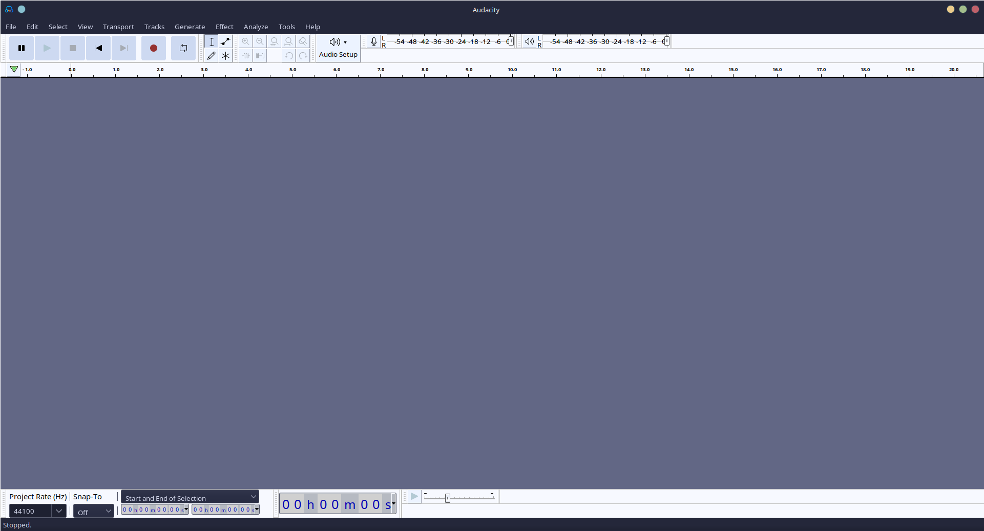Click the Zoom In magnifier
The image size is (984, 531).
(x=246, y=41)
